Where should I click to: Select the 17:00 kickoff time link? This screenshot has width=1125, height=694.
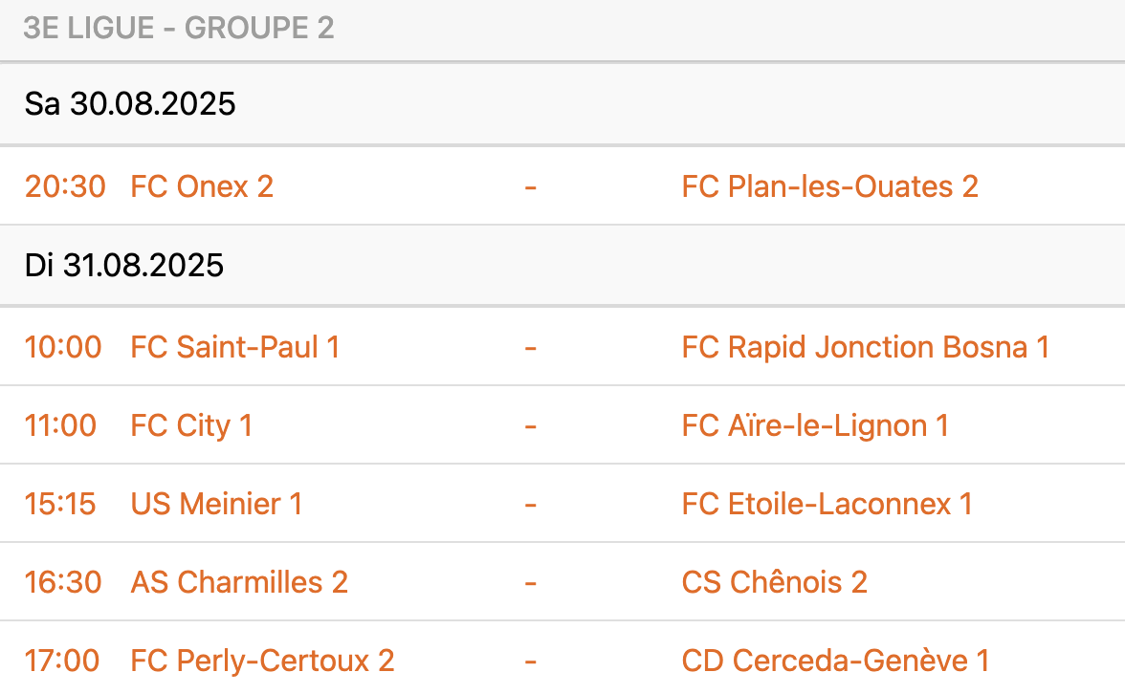point(62,661)
